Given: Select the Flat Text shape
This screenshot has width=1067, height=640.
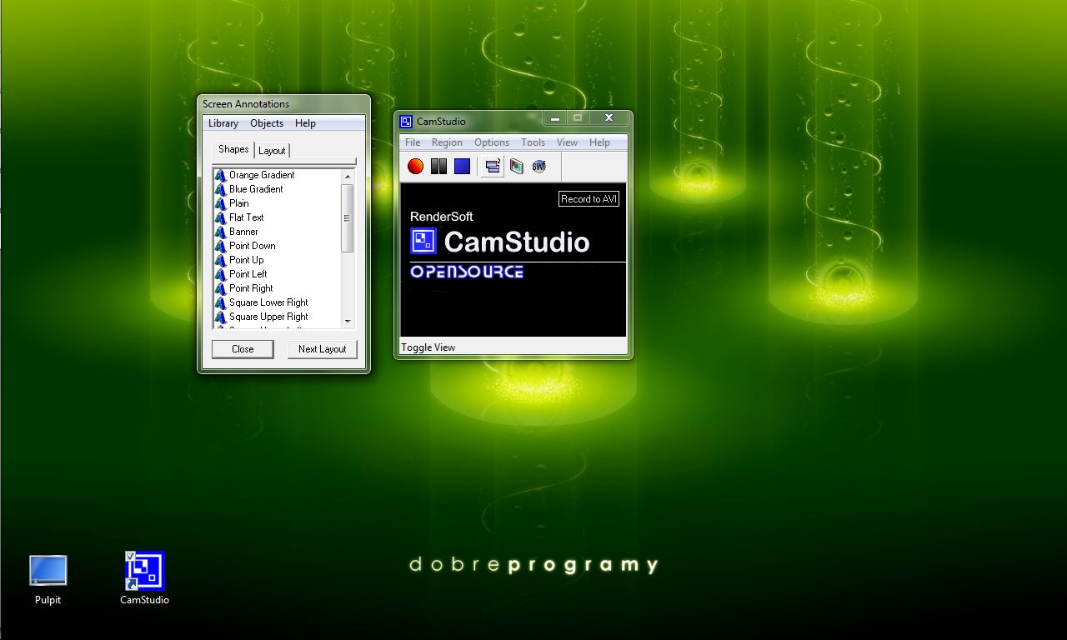Looking at the screenshot, I should 247,217.
